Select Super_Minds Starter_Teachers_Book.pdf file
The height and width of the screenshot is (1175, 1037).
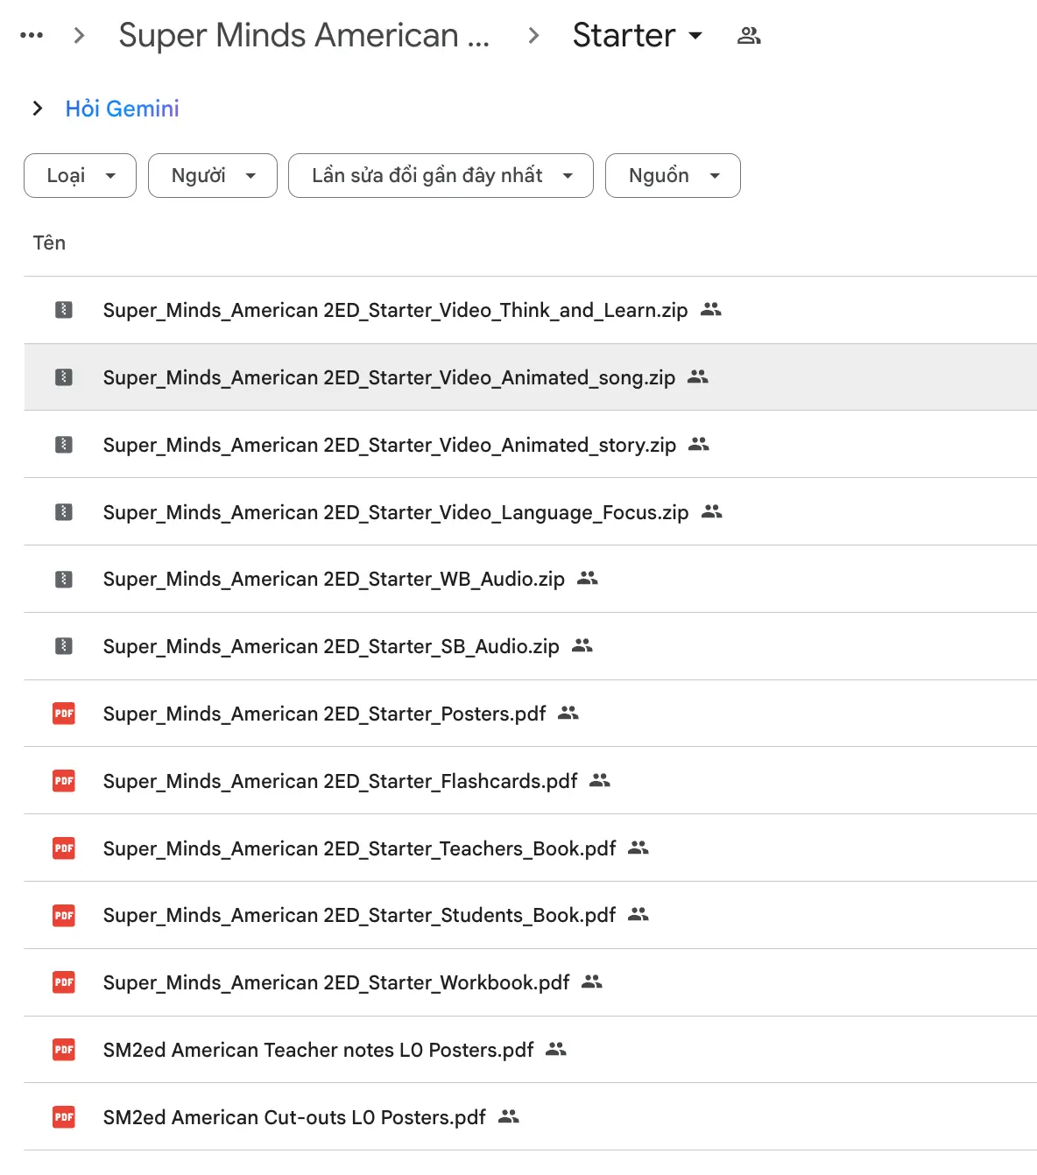tap(359, 848)
